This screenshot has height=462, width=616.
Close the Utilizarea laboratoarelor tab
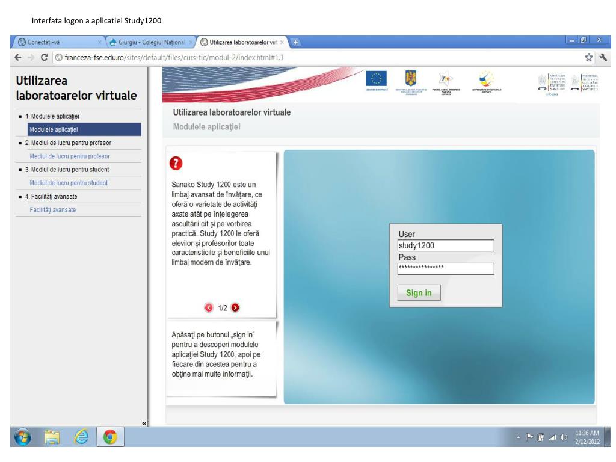point(282,42)
